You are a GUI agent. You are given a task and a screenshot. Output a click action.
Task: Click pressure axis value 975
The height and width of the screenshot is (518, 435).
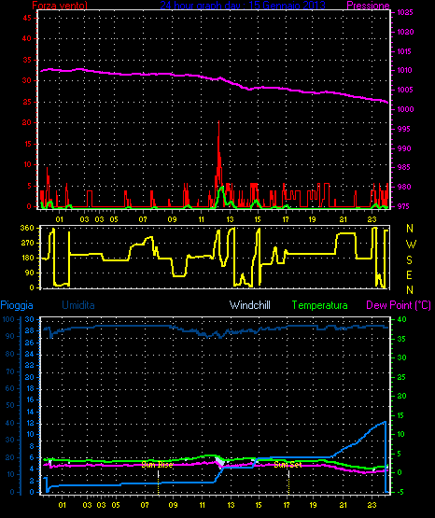click(x=403, y=206)
